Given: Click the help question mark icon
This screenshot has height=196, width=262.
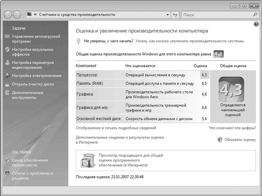Looking at the screenshot, I should coord(256,24).
